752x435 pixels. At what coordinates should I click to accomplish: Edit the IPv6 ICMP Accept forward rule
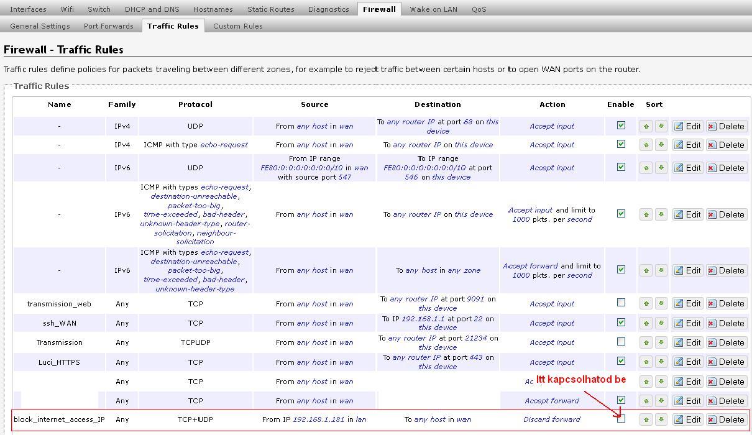688,270
